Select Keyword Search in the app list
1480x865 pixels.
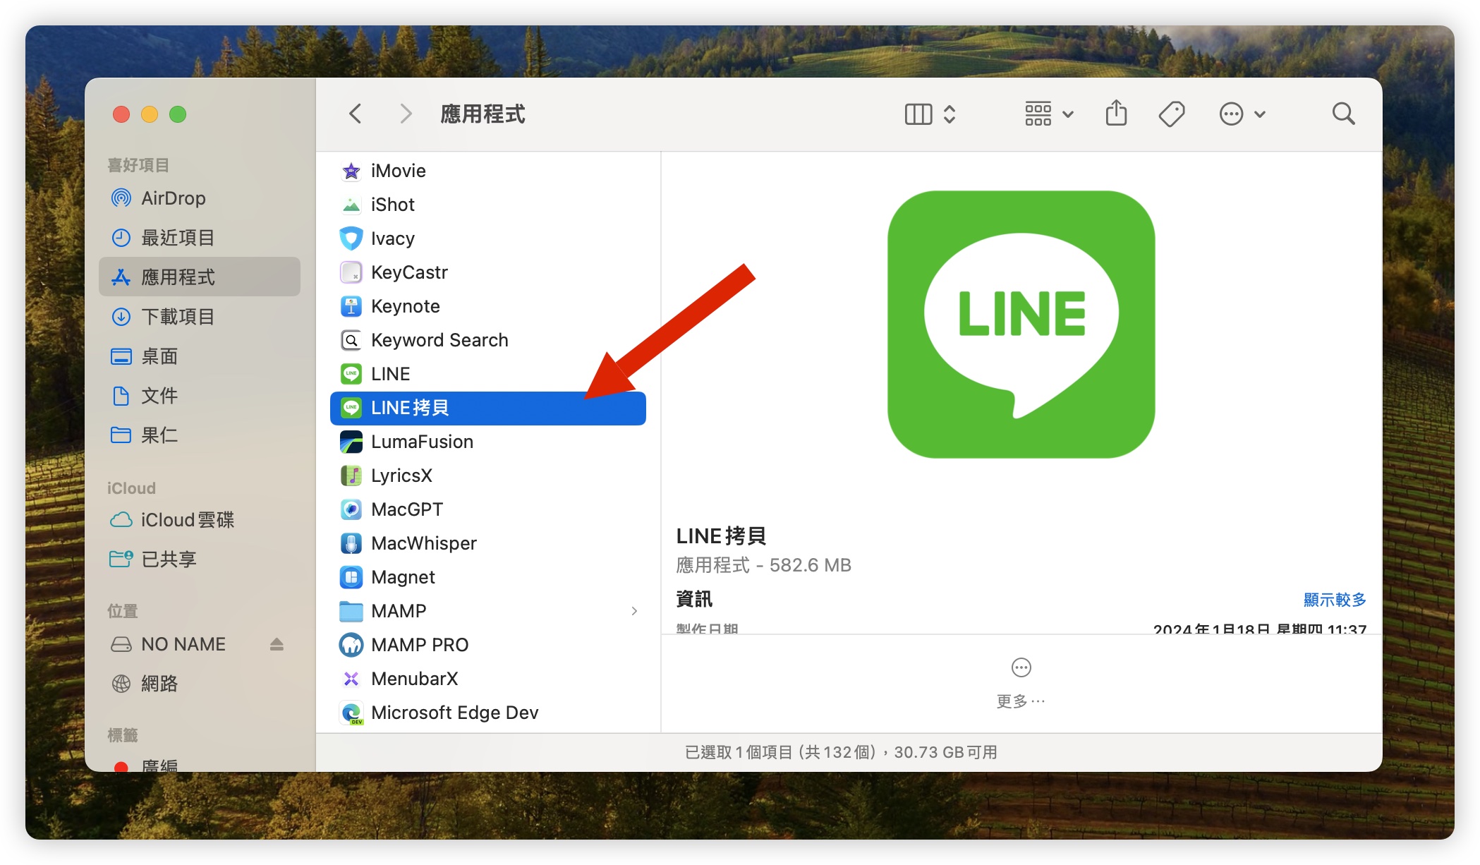(x=488, y=340)
